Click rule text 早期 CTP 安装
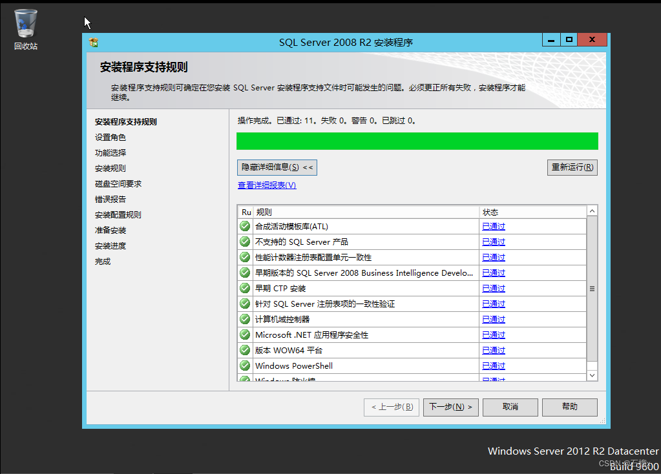The image size is (661, 474). [280, 288]
